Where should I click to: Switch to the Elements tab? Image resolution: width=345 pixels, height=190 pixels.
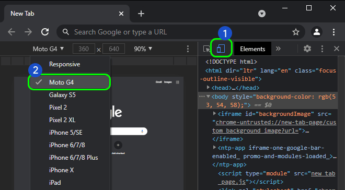252,49
